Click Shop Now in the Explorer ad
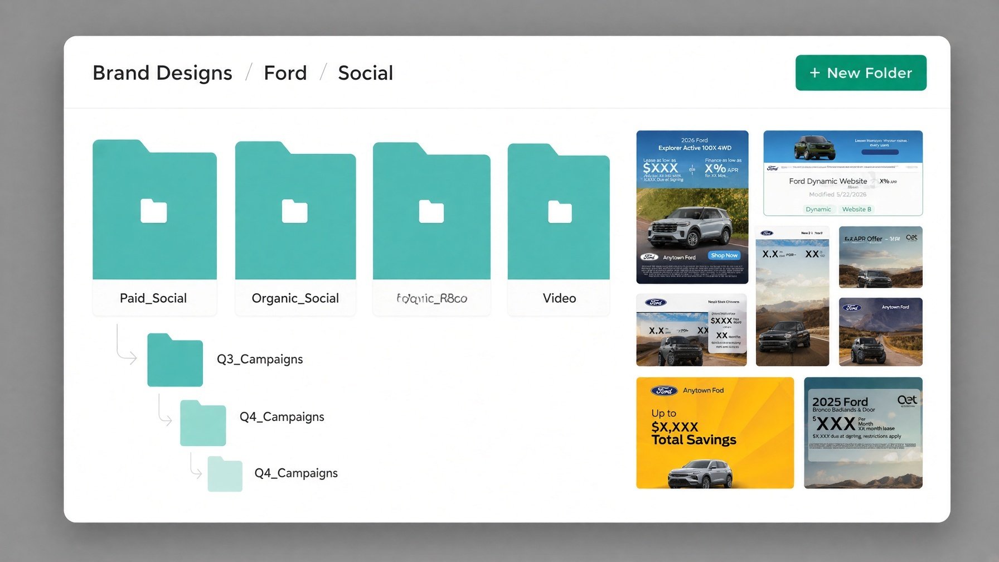Screen dimensions: 999x562 (x=724, y=255)
